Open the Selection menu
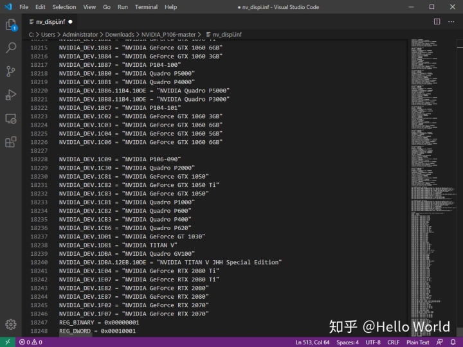 point(64,7)
